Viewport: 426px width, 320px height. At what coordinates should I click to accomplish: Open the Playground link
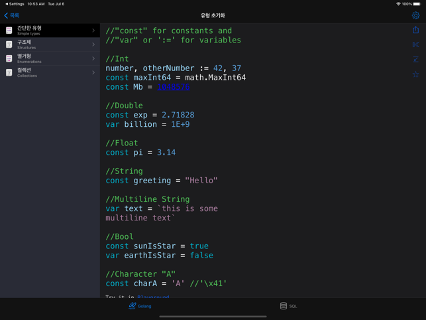153,296
